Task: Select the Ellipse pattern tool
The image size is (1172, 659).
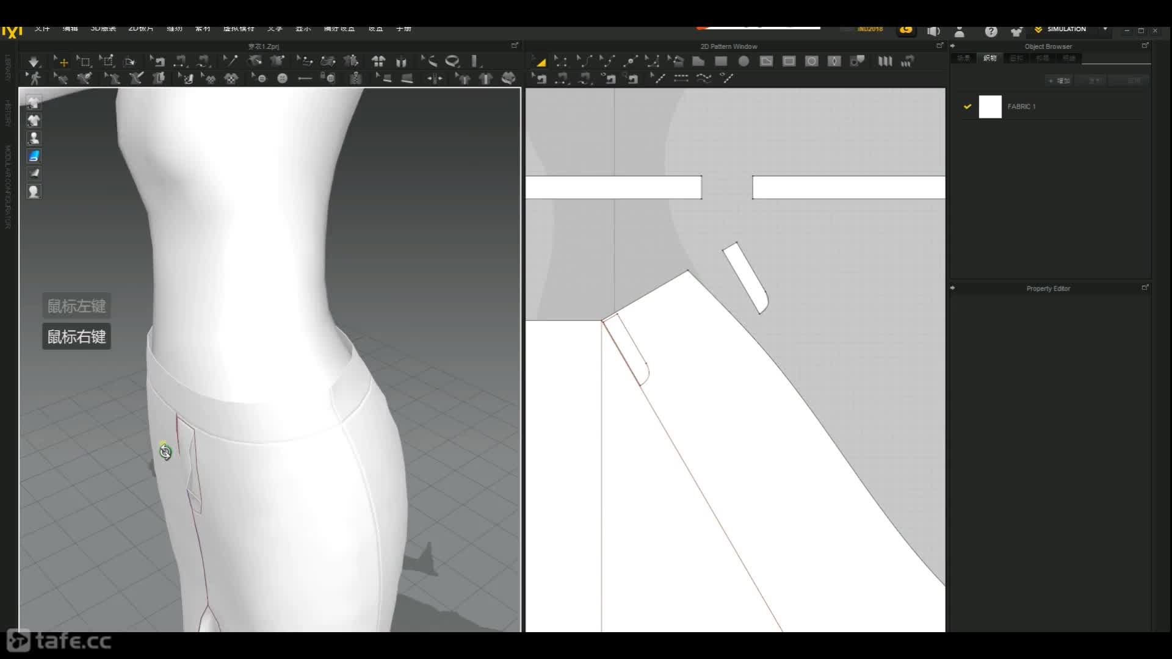Action: 743,61
